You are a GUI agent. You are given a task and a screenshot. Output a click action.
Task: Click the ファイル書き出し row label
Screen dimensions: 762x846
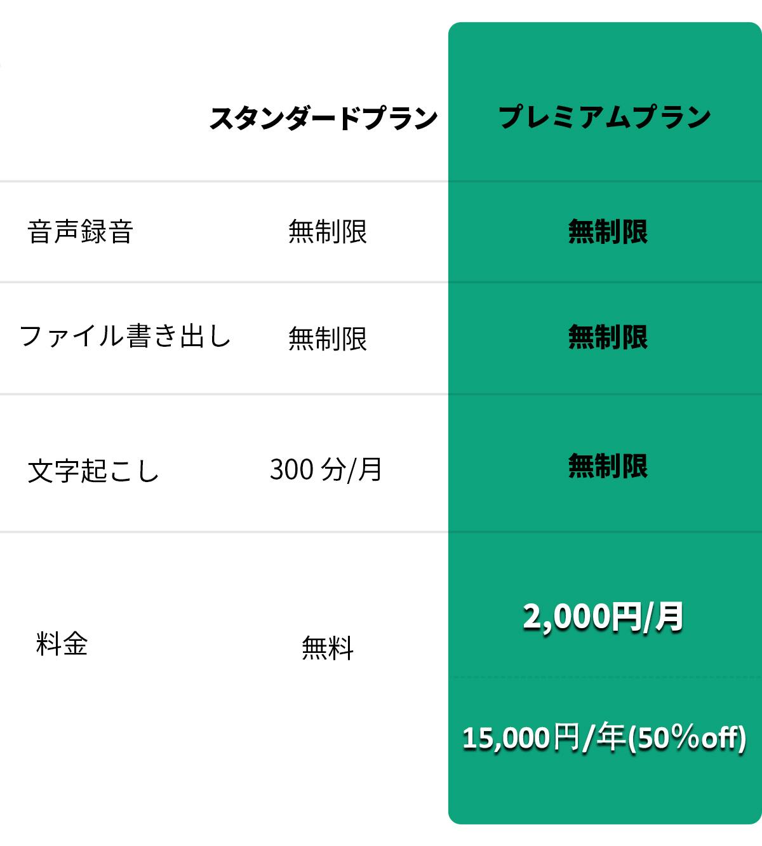(125, 336)
